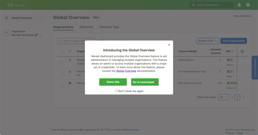Open the help question mark icon
The width and height of the screenshot is (258, 135).
tap(248, 5)
